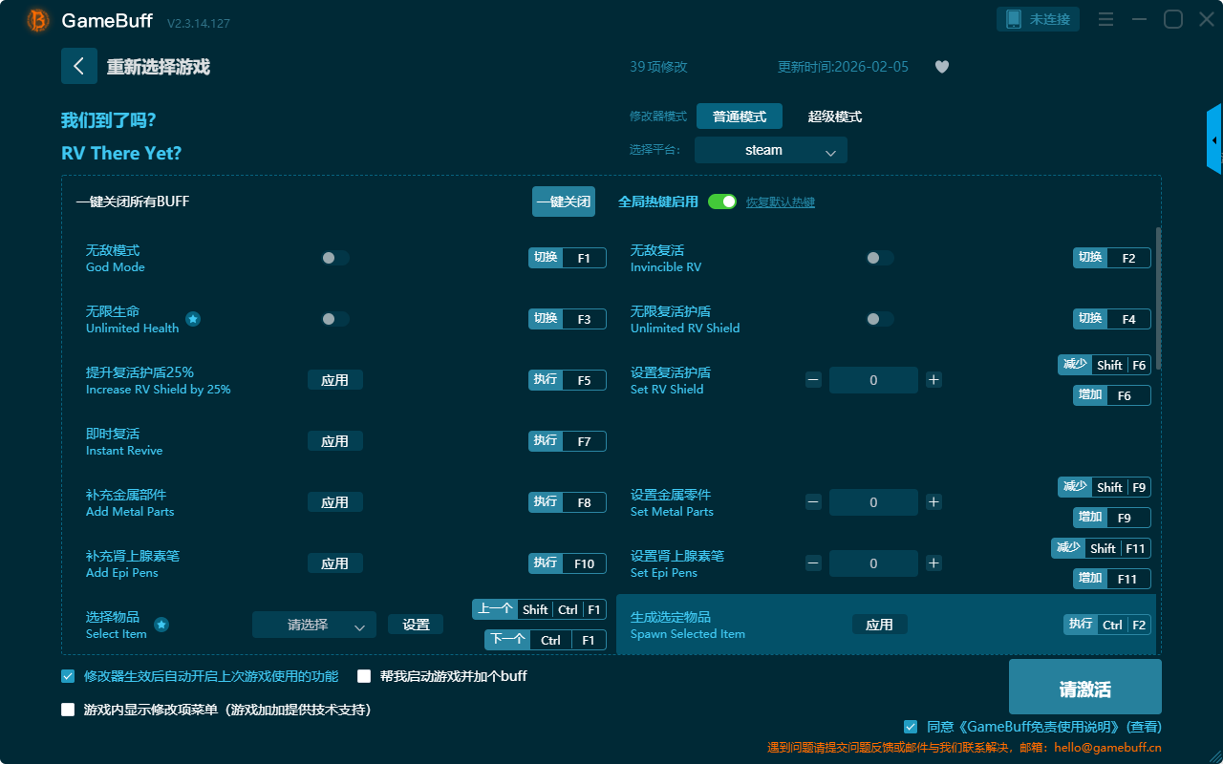
Task: Disable the global hotkey toggle
Action: tap(722, 202)
